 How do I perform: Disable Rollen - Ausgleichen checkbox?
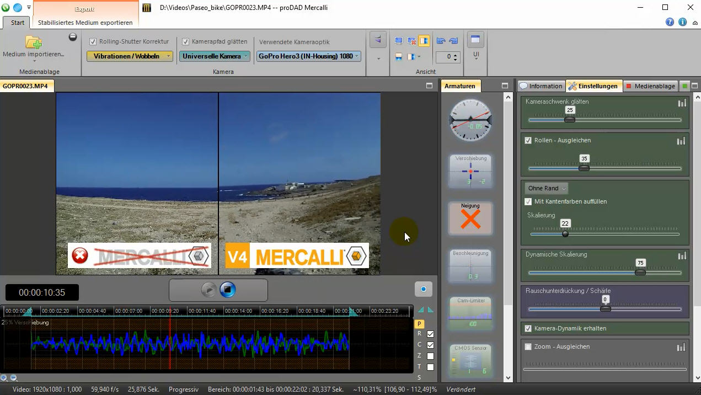[528, 141]
